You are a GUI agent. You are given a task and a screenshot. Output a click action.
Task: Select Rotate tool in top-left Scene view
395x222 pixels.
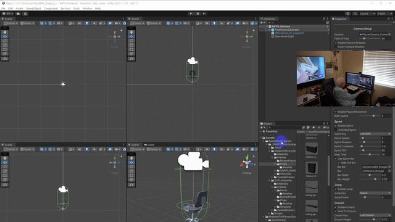5,41
